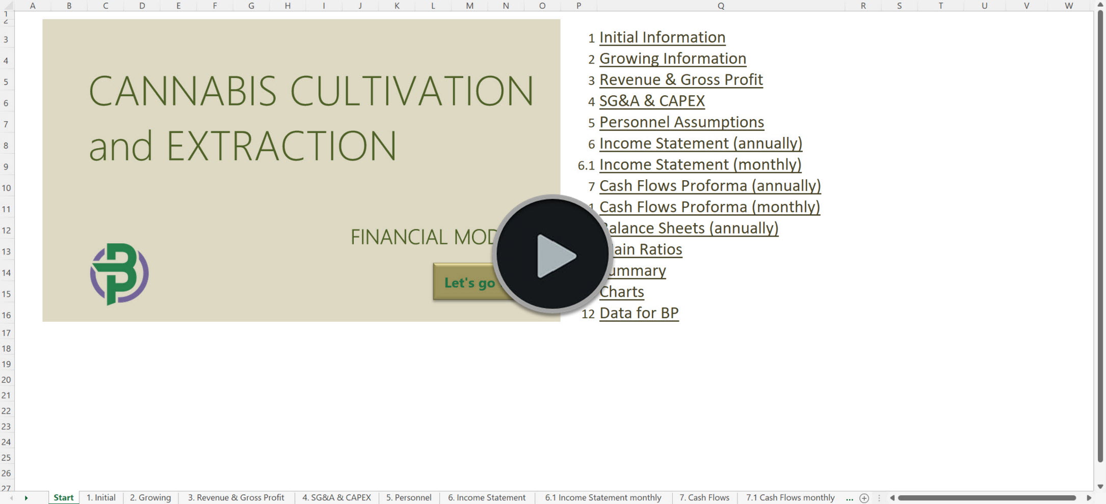Switch to the 7.1 Cash Flows monthly tab
Image resolution: width=1106 pixels, height=504 pixels.
pyautogui.click(x=790, y=498)
